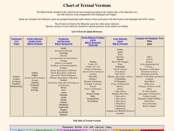Click 'Testament of Abraham;' entry
The width and height of the screenshot is (174, 131).
coord(150,69)
